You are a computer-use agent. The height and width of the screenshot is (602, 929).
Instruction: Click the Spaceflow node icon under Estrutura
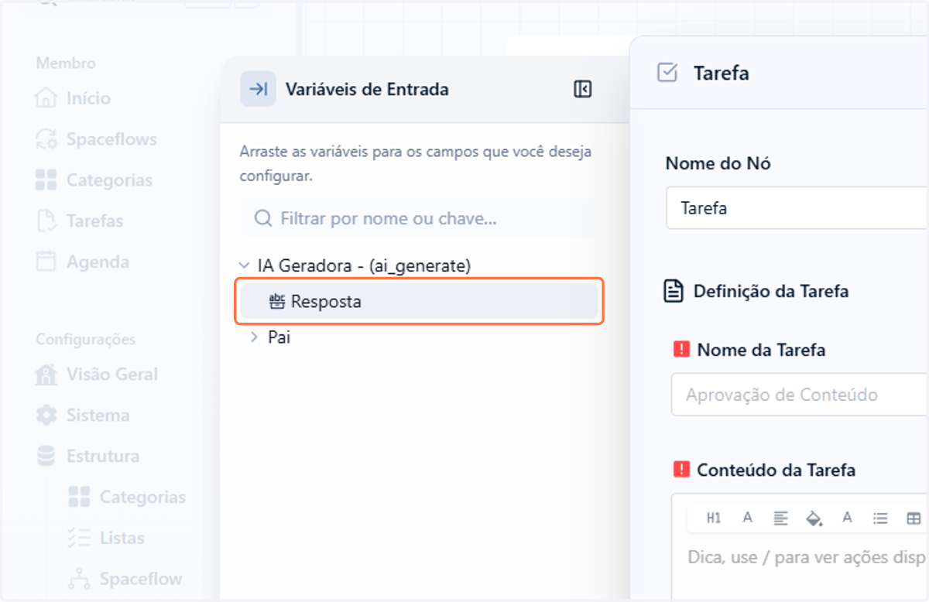(79, 579)
